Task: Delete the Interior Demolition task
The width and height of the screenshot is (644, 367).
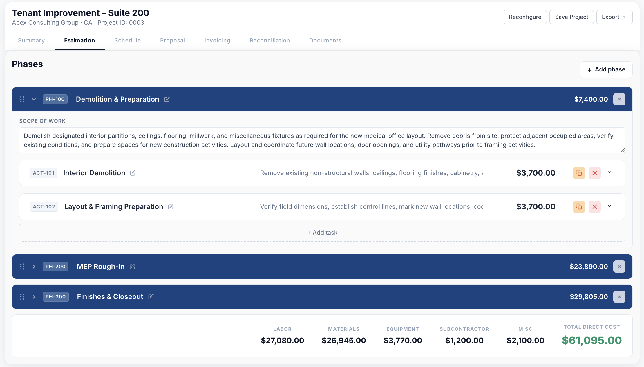Action: point(594,173)
